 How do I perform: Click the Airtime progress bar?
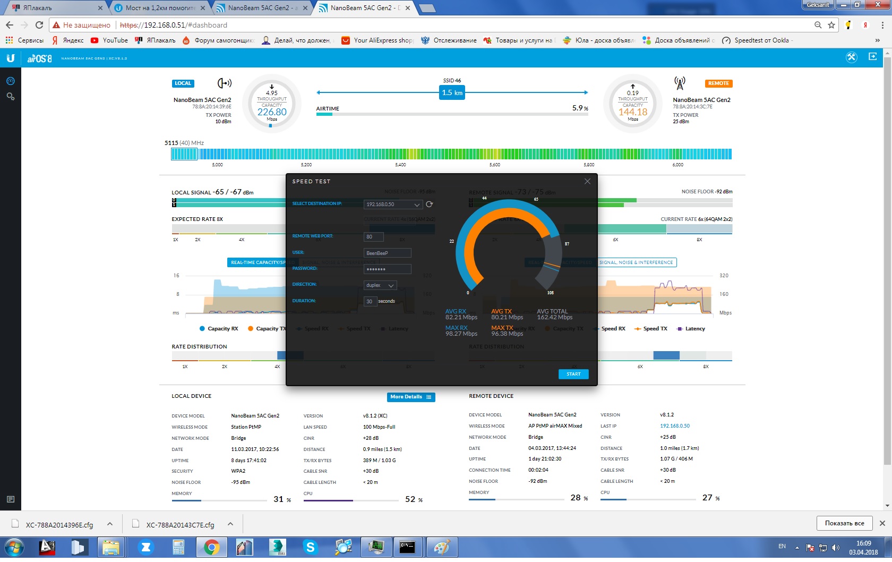452,114
